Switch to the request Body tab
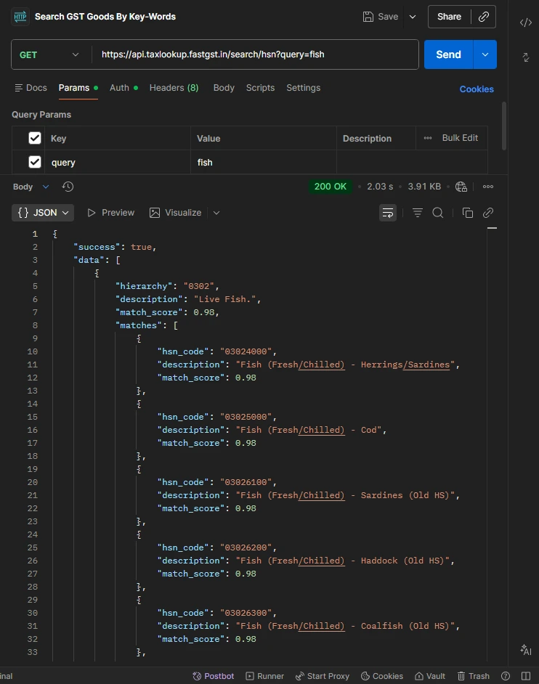Image resolution: width=539 pixels, height=684 pixels. point(224,88)
